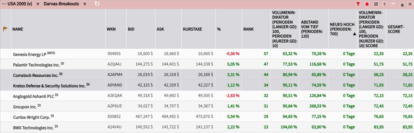Click the -2,63 % change cell
The width and height of the screenshot is (414, 133).
pos(232,96)
